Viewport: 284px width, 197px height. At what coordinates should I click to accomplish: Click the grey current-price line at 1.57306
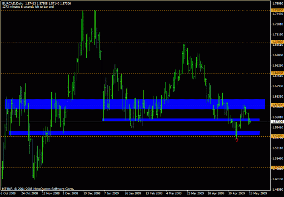pyautogui.click(x=135, y=122)
